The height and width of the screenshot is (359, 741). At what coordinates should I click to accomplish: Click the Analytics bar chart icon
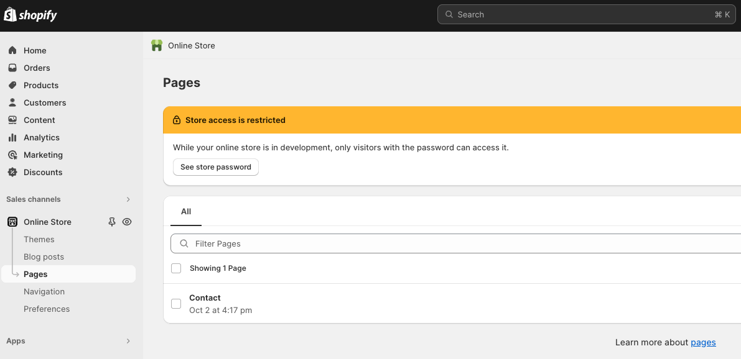[x=12, y=137]
